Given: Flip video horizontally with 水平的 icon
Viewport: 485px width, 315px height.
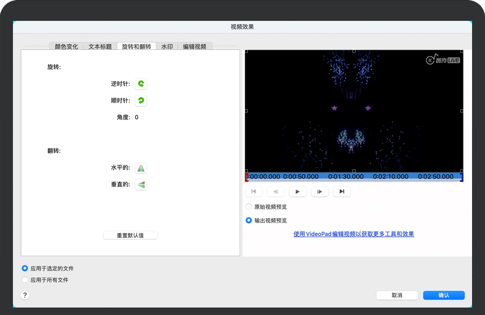Looking at the screenshot, I should pyautogui.click(x=141, y=168).
